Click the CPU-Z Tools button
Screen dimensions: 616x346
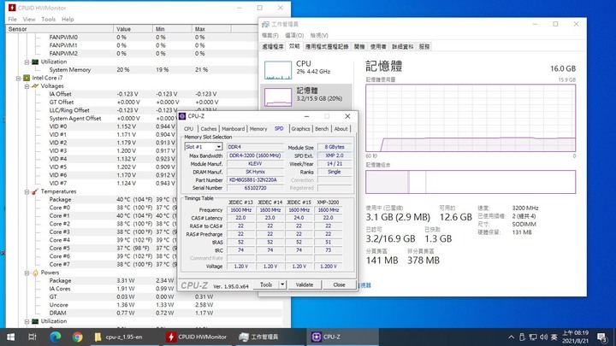pos(266,284)
